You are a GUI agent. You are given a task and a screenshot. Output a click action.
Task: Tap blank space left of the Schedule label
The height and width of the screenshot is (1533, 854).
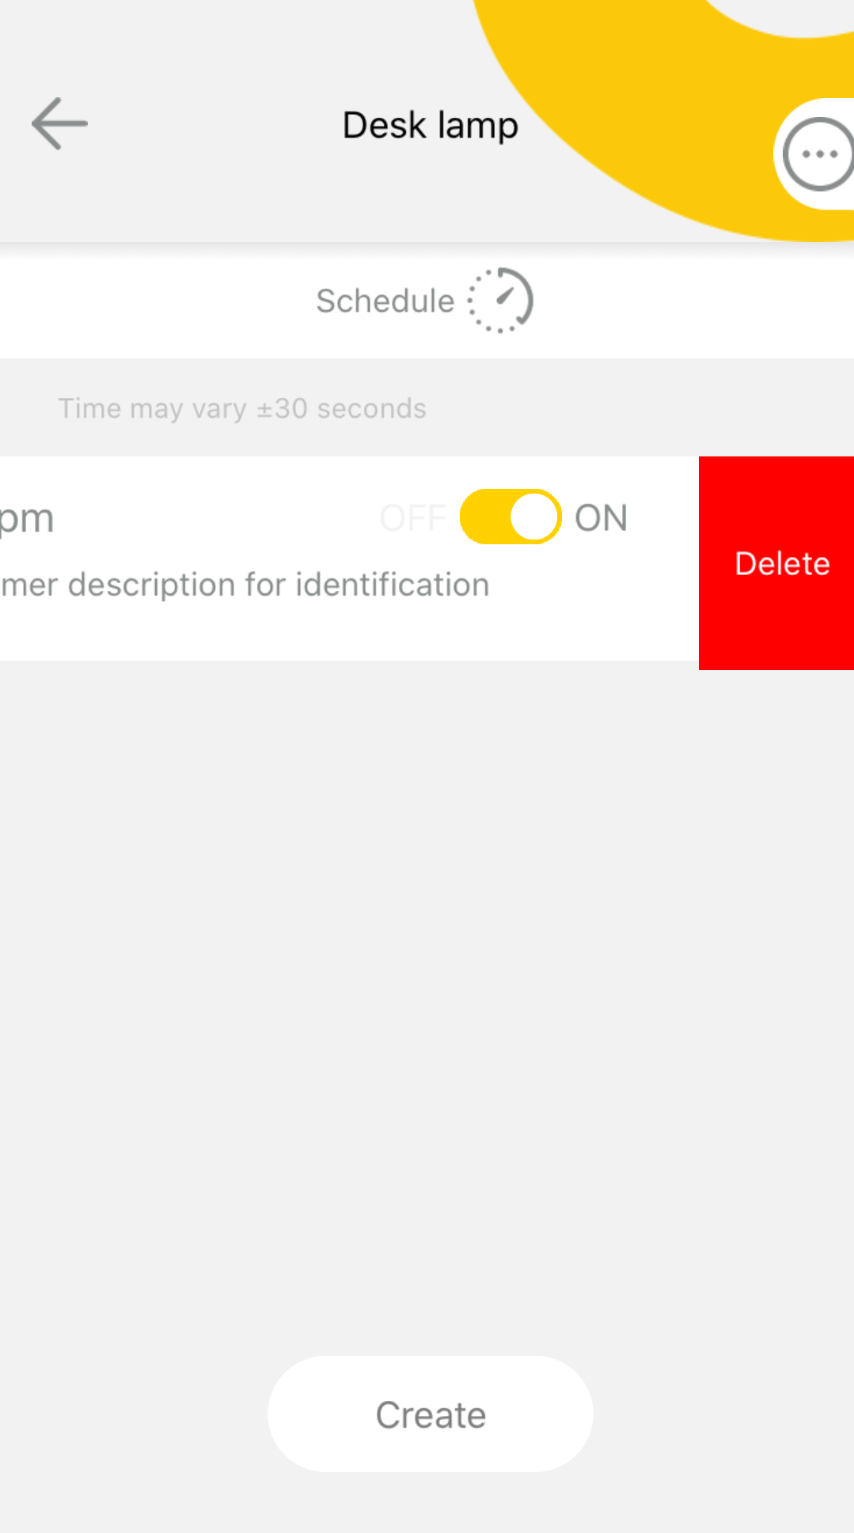[x=158, y=301]
